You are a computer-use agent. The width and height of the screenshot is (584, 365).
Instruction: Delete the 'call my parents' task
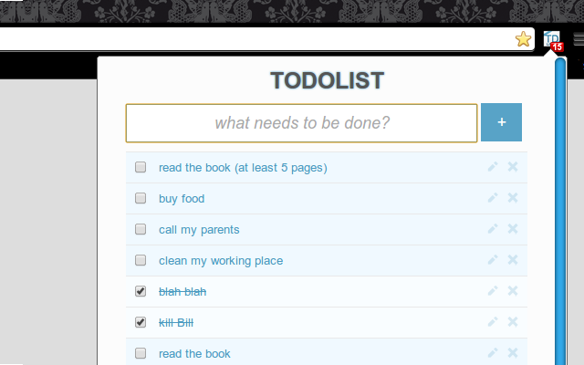513,229
